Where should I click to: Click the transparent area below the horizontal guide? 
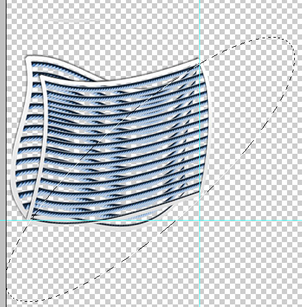point(108,260)
